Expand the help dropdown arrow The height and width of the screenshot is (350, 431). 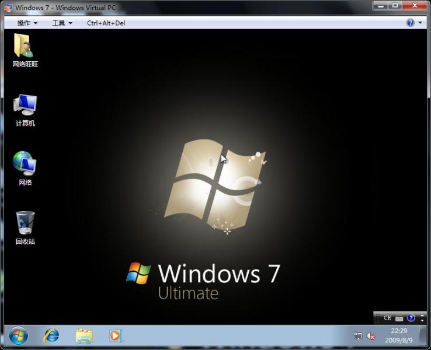(420, 23)
